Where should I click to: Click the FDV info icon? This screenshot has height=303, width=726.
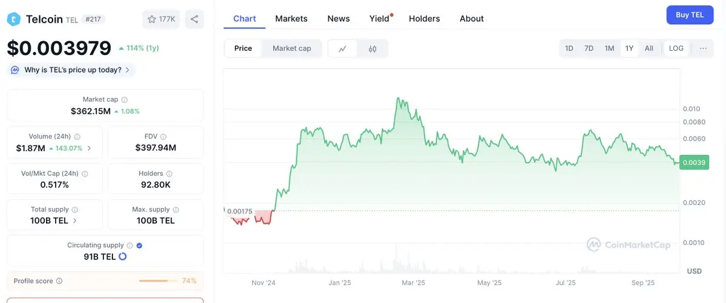tap(163, 137)
